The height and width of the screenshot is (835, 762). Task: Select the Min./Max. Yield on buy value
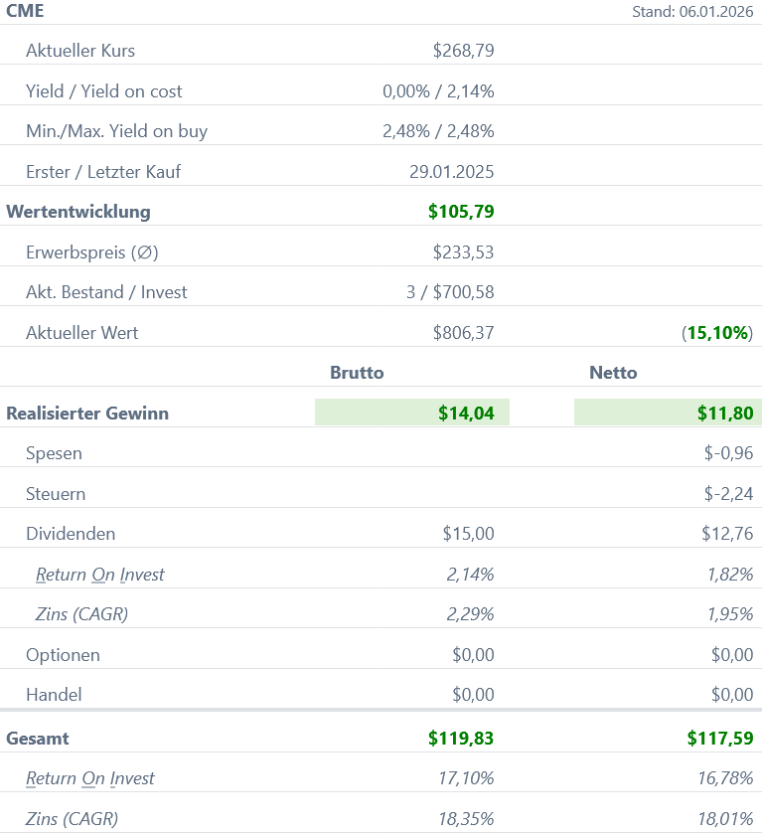point(438,131)
